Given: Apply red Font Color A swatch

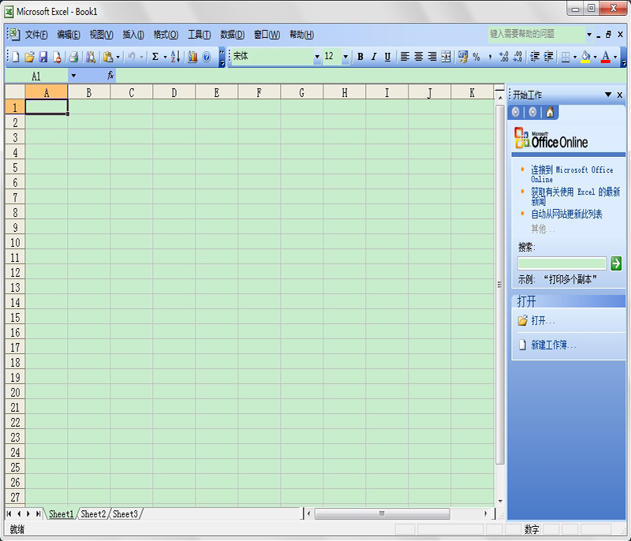Looking at the screenshot, I should 605,57.
